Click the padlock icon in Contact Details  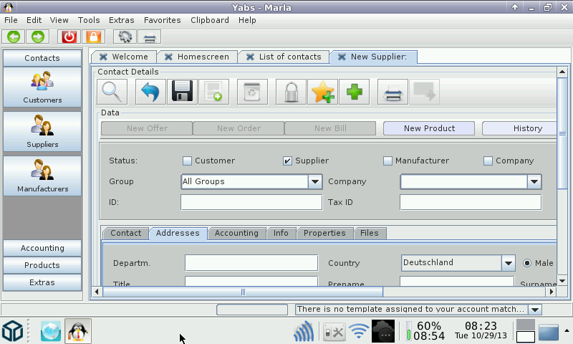click(292, 92)
